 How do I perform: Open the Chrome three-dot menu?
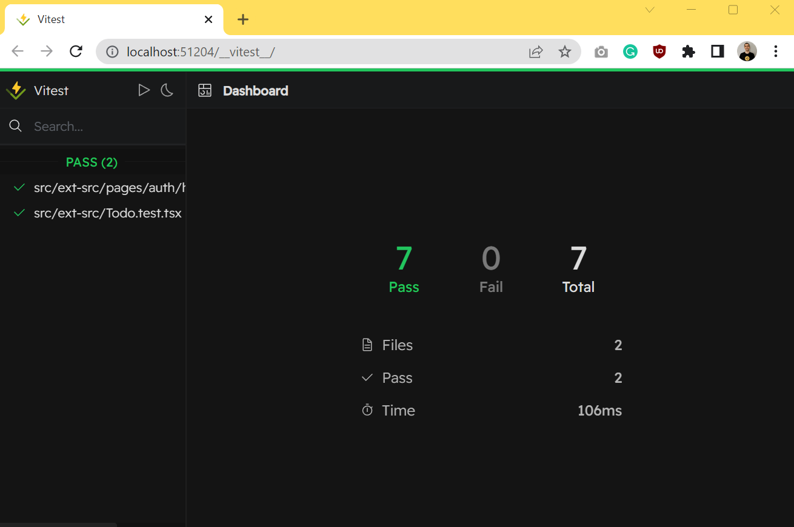[776, 51]
